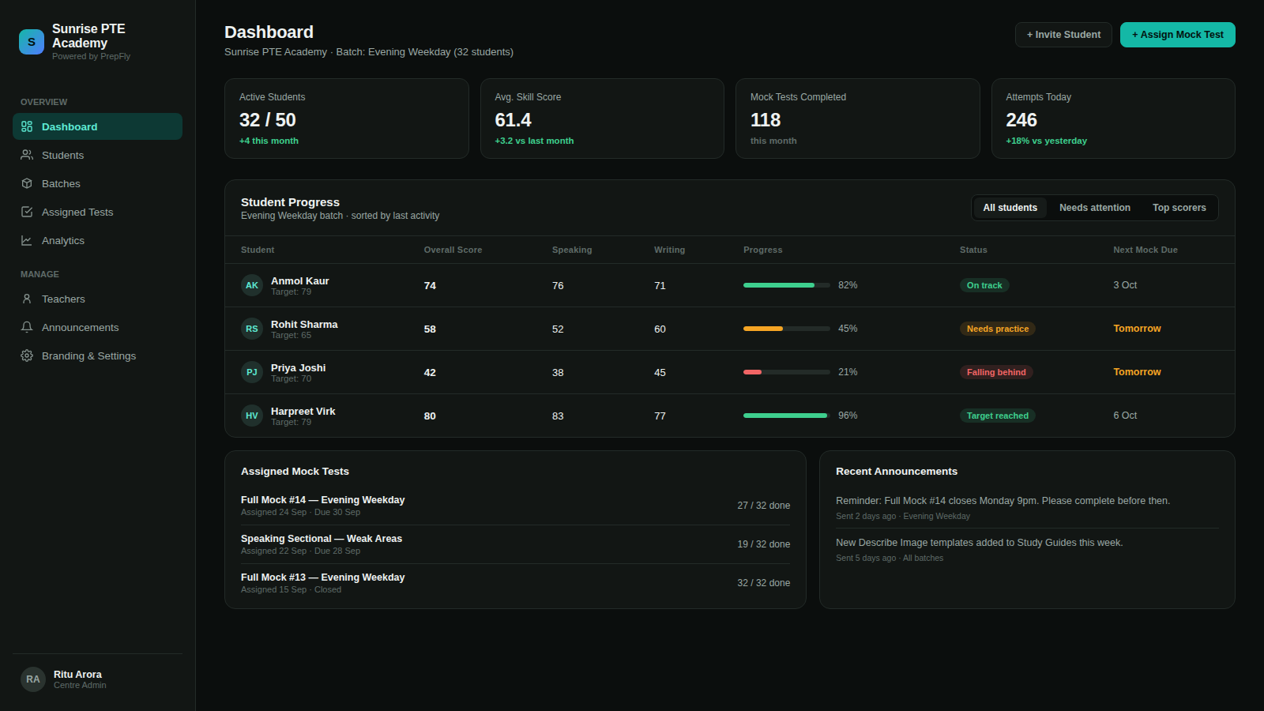The image size is (1264, 711).
Task: Click the Overall Score column header
Action: 453,250
